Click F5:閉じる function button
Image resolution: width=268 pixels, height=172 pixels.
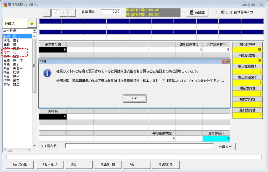click(165, 165)
